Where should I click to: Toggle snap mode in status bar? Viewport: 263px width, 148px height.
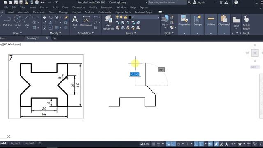pyautogui.click(x=159, y=144)
